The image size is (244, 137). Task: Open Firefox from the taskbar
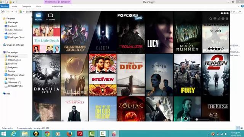pos(69,134)
